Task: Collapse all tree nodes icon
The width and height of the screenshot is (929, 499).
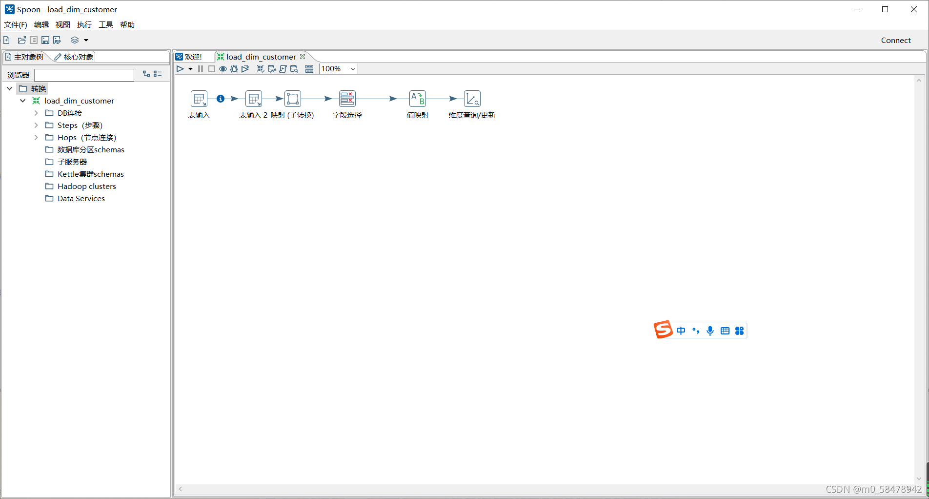Action: pos(158,74)
